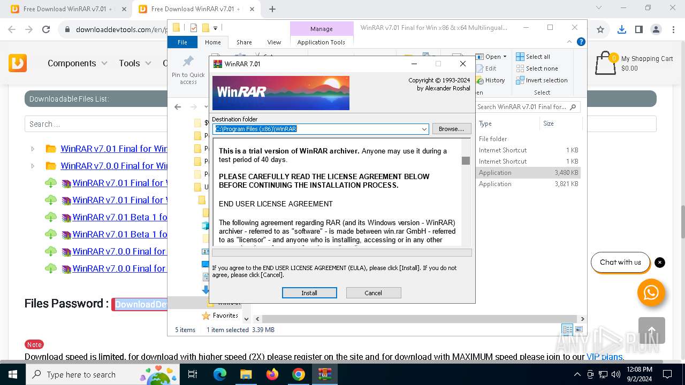
Task: Open the WhatsApp chat icon
Action: coord(651,292)
